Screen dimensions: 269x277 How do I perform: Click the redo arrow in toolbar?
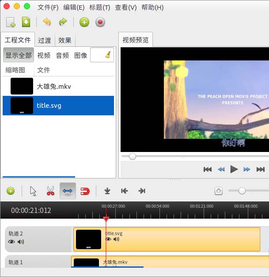point(63,22)
